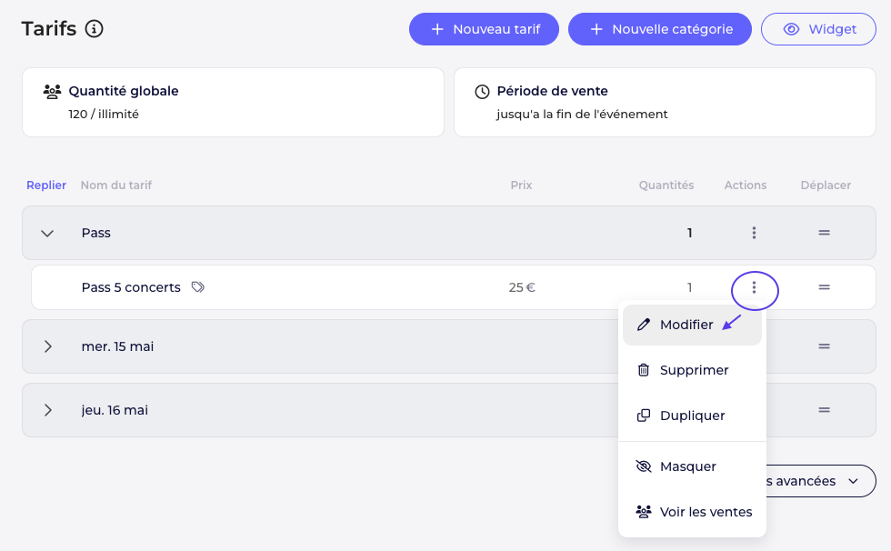
Task: Click the drag handle for Pass 5 concerts
Action: point(824,287)
